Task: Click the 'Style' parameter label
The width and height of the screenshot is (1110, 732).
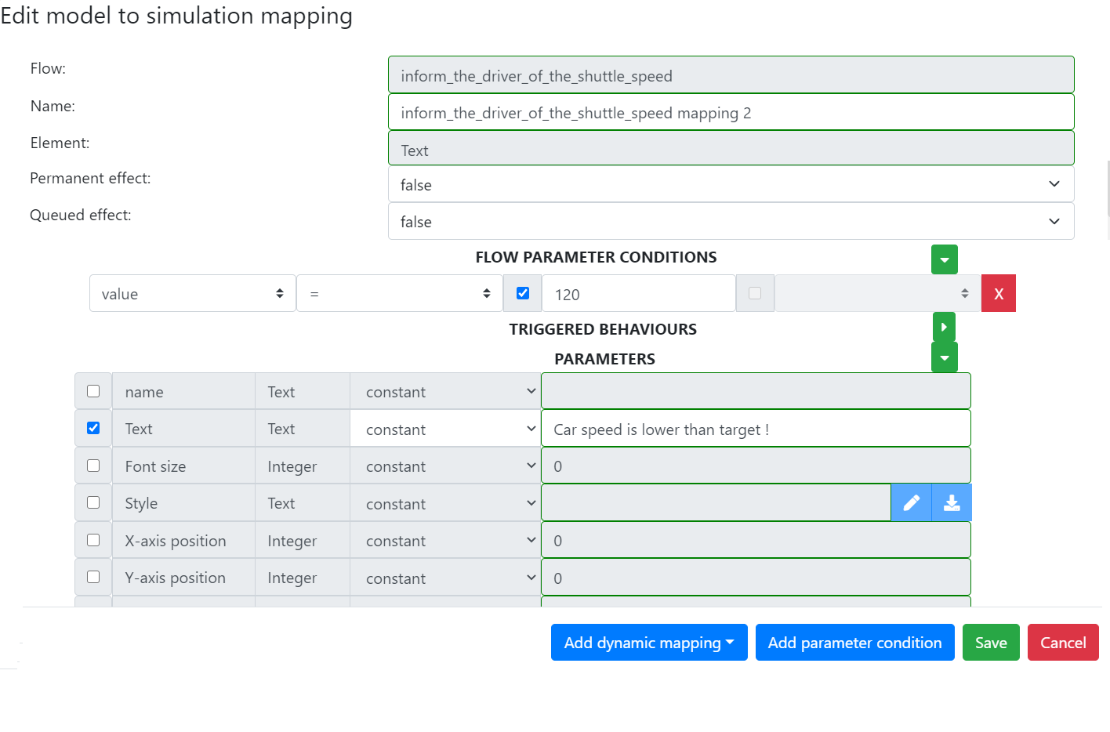Action: pyautogui.click(x=141, y=503)
